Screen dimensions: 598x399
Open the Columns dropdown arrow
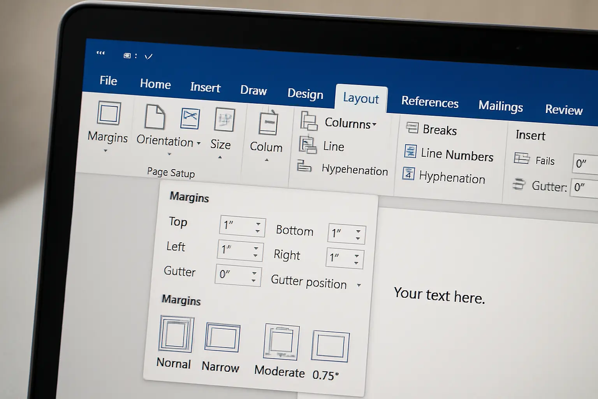(x=374, y=125)
